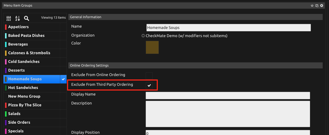
Task: Click the star favorite icon in title bar
Action: pyautogui.click(x=312, y=6)
